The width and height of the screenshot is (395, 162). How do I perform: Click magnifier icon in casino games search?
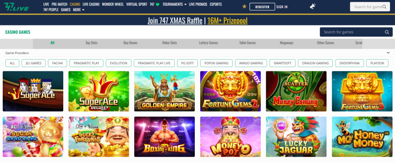tap(387, 32)
